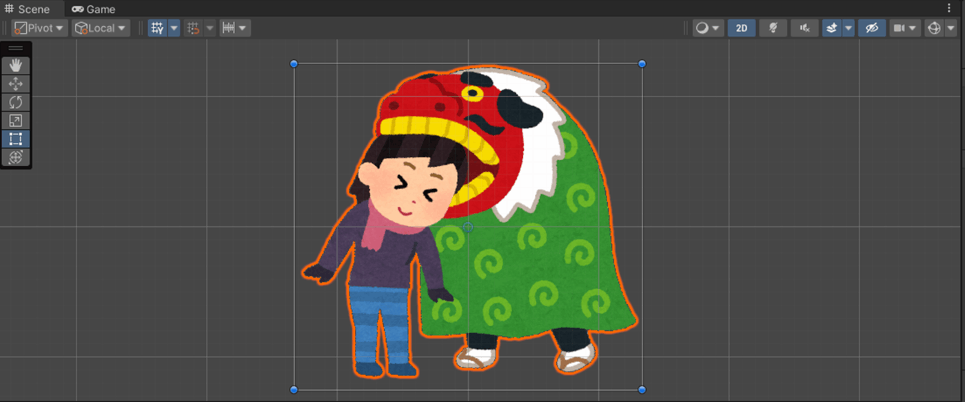Screen dimensions: 965x402
Task: Select the Scale tool
Action: point(16,121)
